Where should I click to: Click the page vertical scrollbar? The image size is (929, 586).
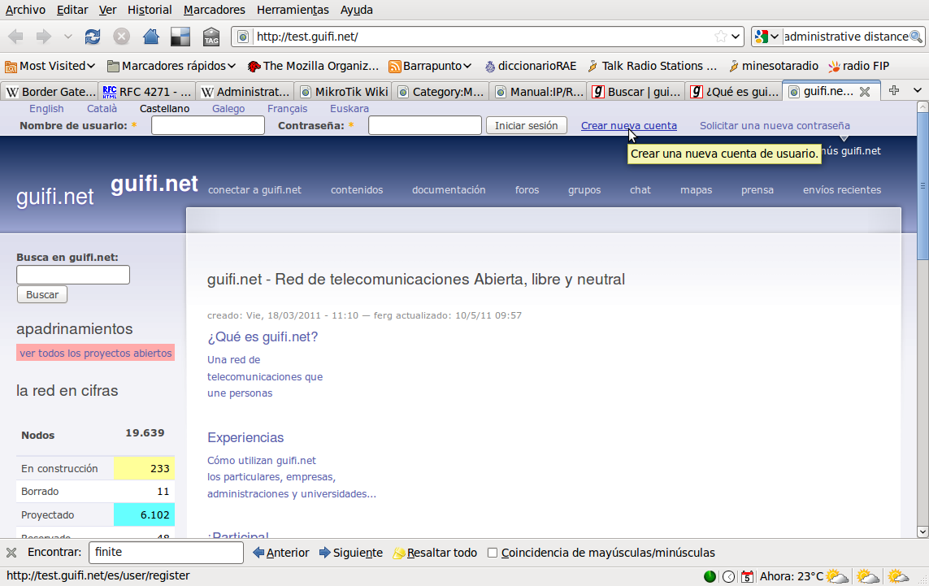[x=922, y=325]
